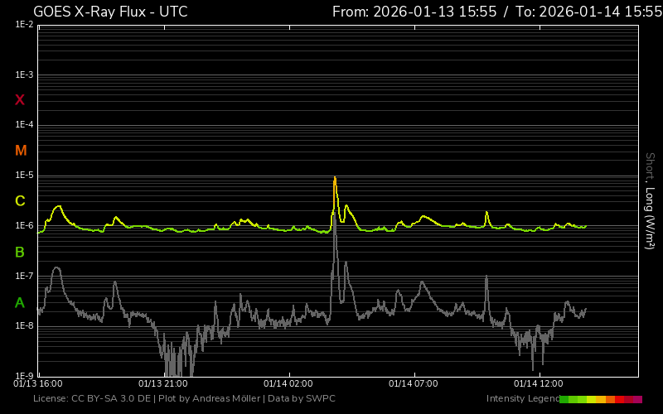The width and height of the screenshot is (663, 414).
Task: Click the 1E-5 y-axis tick label
Action: (24, 176)
